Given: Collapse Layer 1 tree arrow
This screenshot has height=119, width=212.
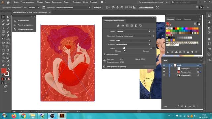Looking at the screenshot, I should point(172,65).
